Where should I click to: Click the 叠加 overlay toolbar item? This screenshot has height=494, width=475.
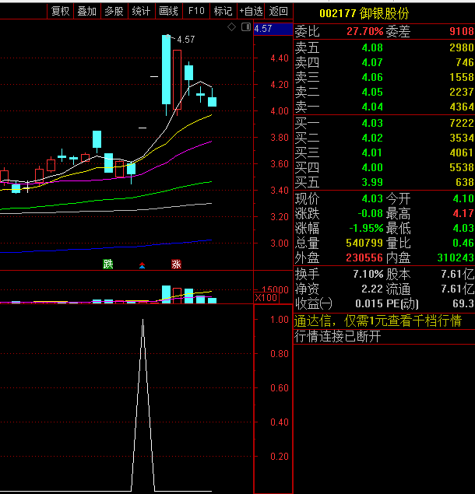click(87, 12)
